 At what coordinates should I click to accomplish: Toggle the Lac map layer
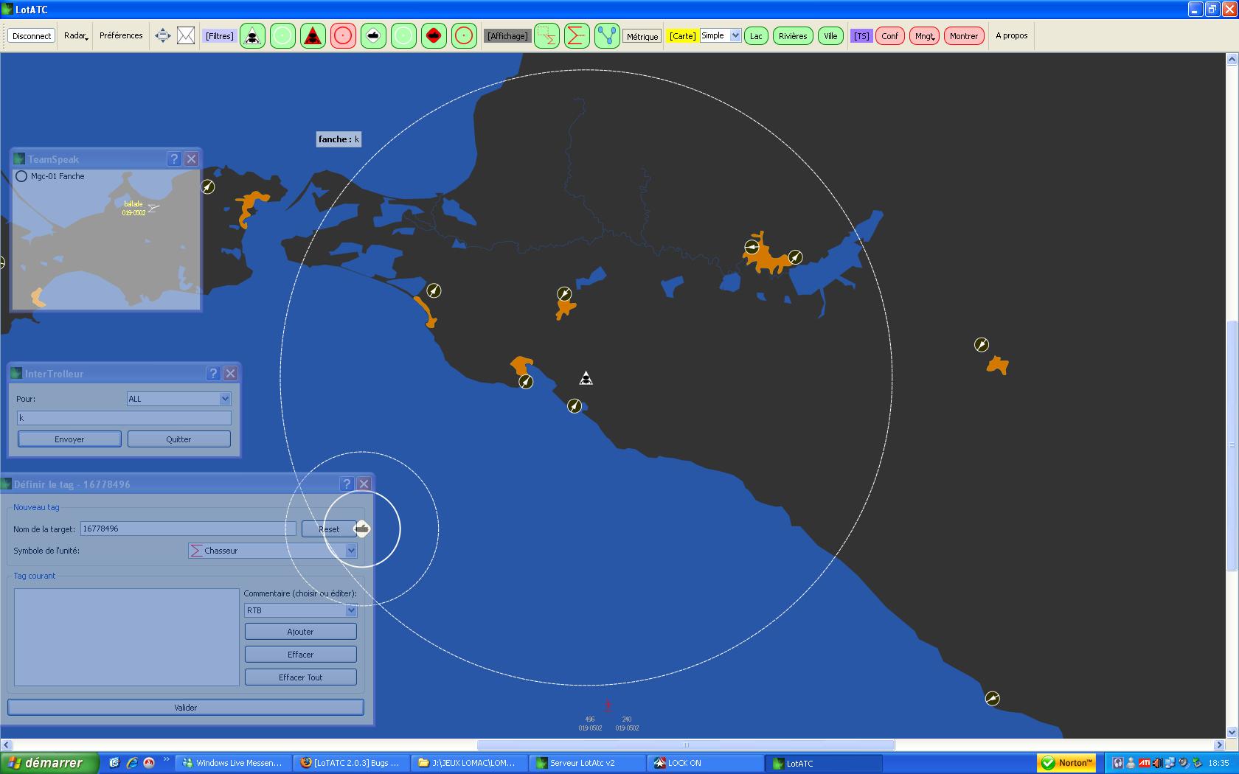tap(756, 36)
